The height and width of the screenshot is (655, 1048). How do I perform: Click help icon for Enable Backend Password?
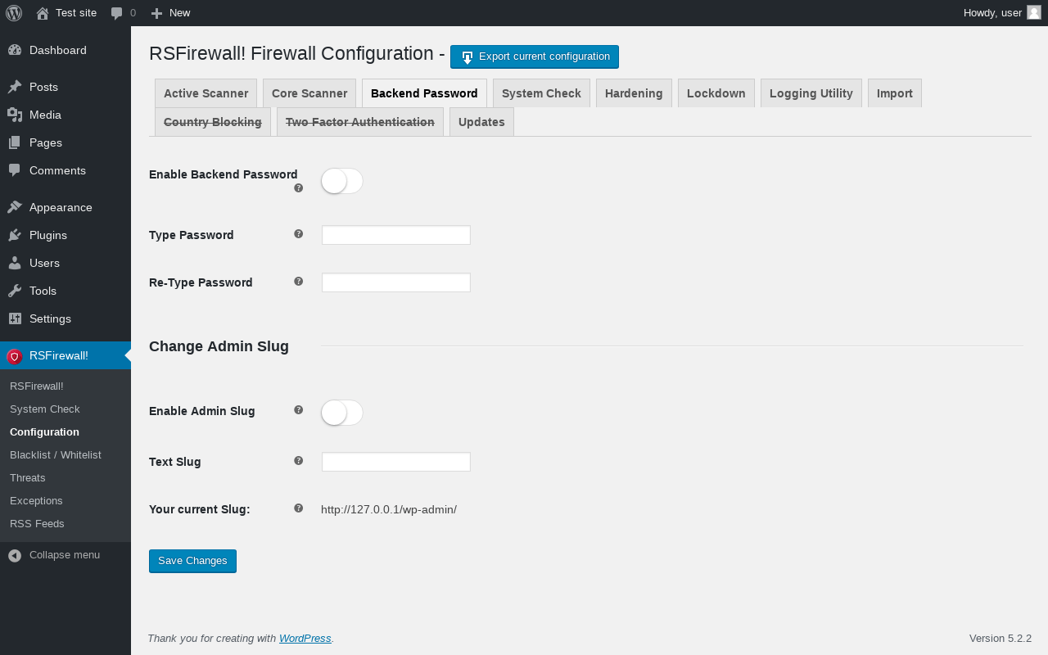pyautogui.click(x=299, y=187)
